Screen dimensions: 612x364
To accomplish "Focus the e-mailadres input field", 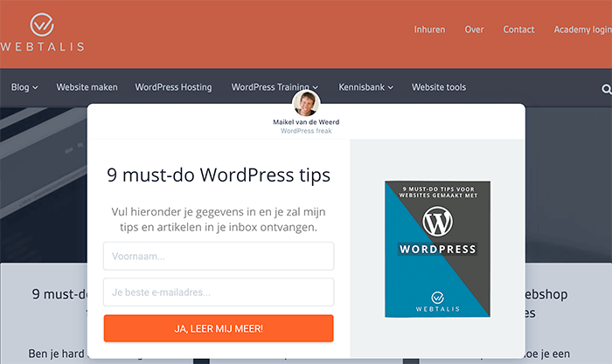I will click(x=219, y=292).
